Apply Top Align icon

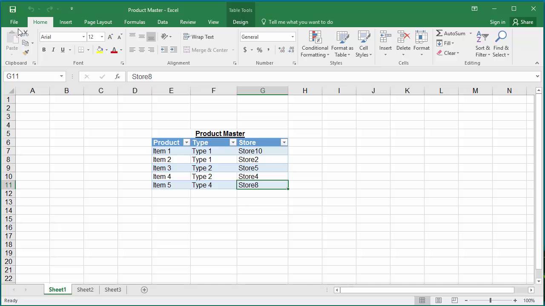tap(132, 37)
